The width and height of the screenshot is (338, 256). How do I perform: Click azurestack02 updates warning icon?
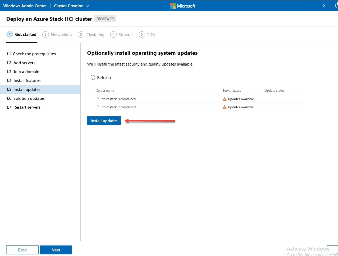coord(224,107)
